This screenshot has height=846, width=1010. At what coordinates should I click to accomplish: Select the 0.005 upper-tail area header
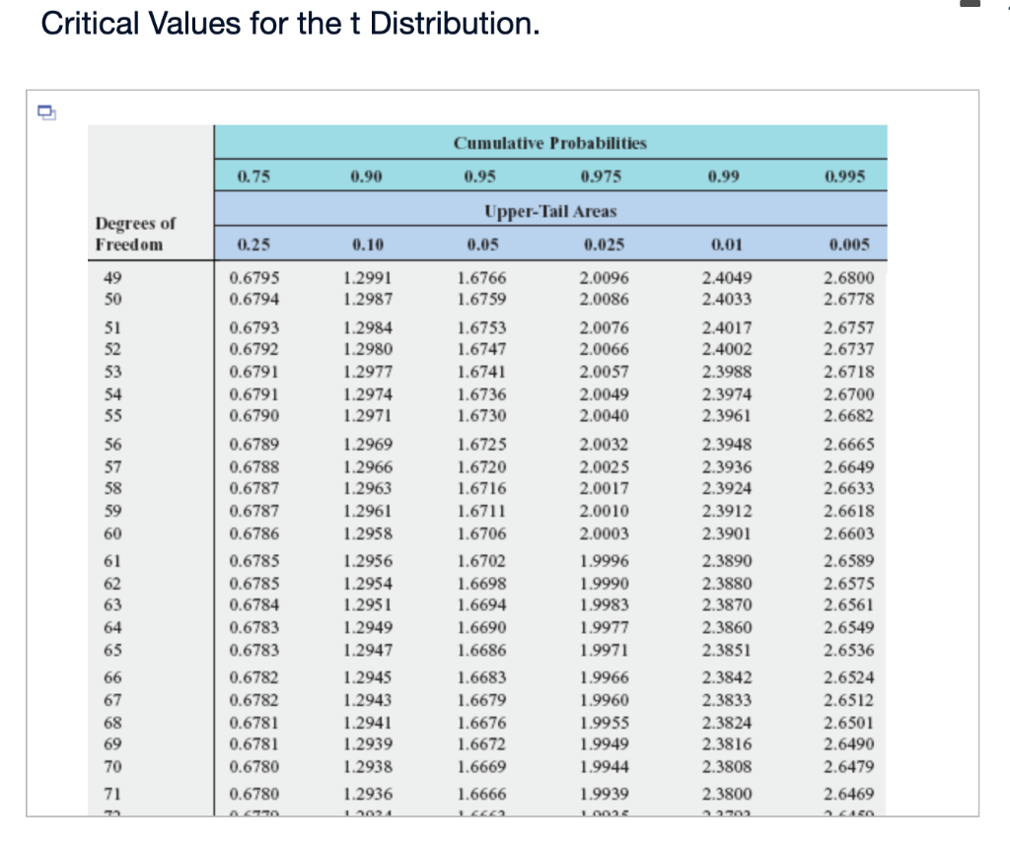point(846,244)
